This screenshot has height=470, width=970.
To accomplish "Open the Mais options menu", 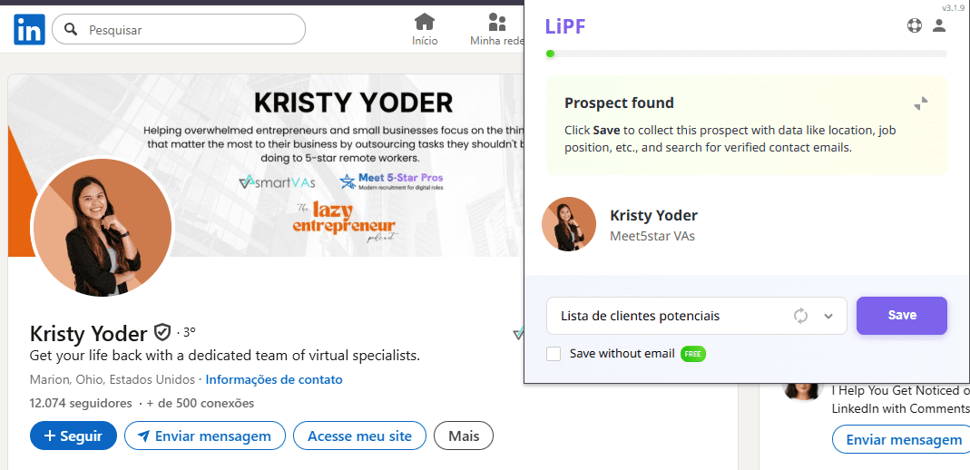I will 463,436.
